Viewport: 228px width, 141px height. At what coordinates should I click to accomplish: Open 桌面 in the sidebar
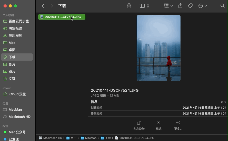click(x=17, y=50)
